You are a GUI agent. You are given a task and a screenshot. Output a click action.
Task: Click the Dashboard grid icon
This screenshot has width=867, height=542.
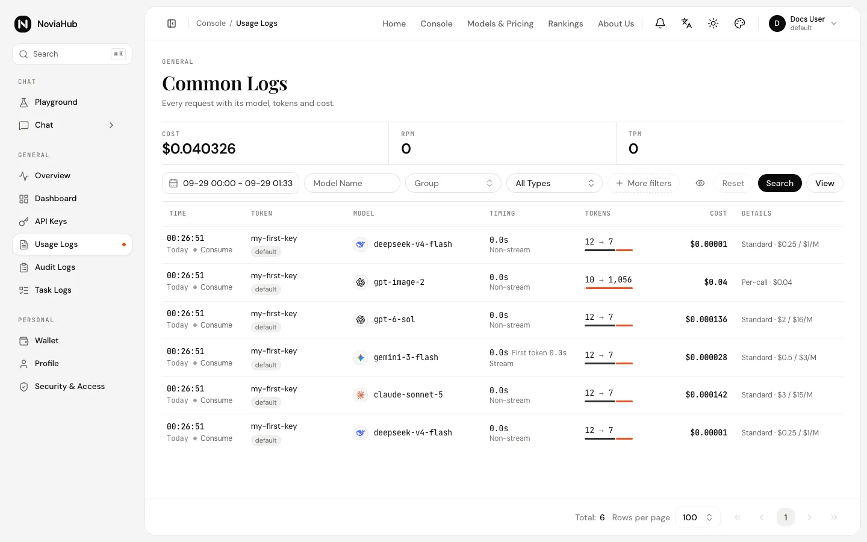(24, 199)
